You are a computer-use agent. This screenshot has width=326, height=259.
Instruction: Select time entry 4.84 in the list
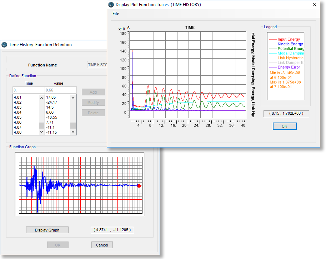18,112
